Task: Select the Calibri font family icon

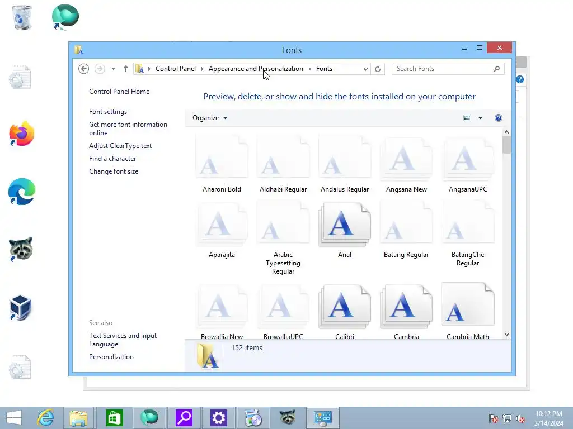Action: click(345, 306)
